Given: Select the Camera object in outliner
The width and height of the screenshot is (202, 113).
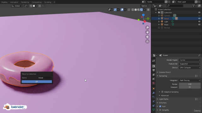Looking at the screenshot, I should [167, 16].
